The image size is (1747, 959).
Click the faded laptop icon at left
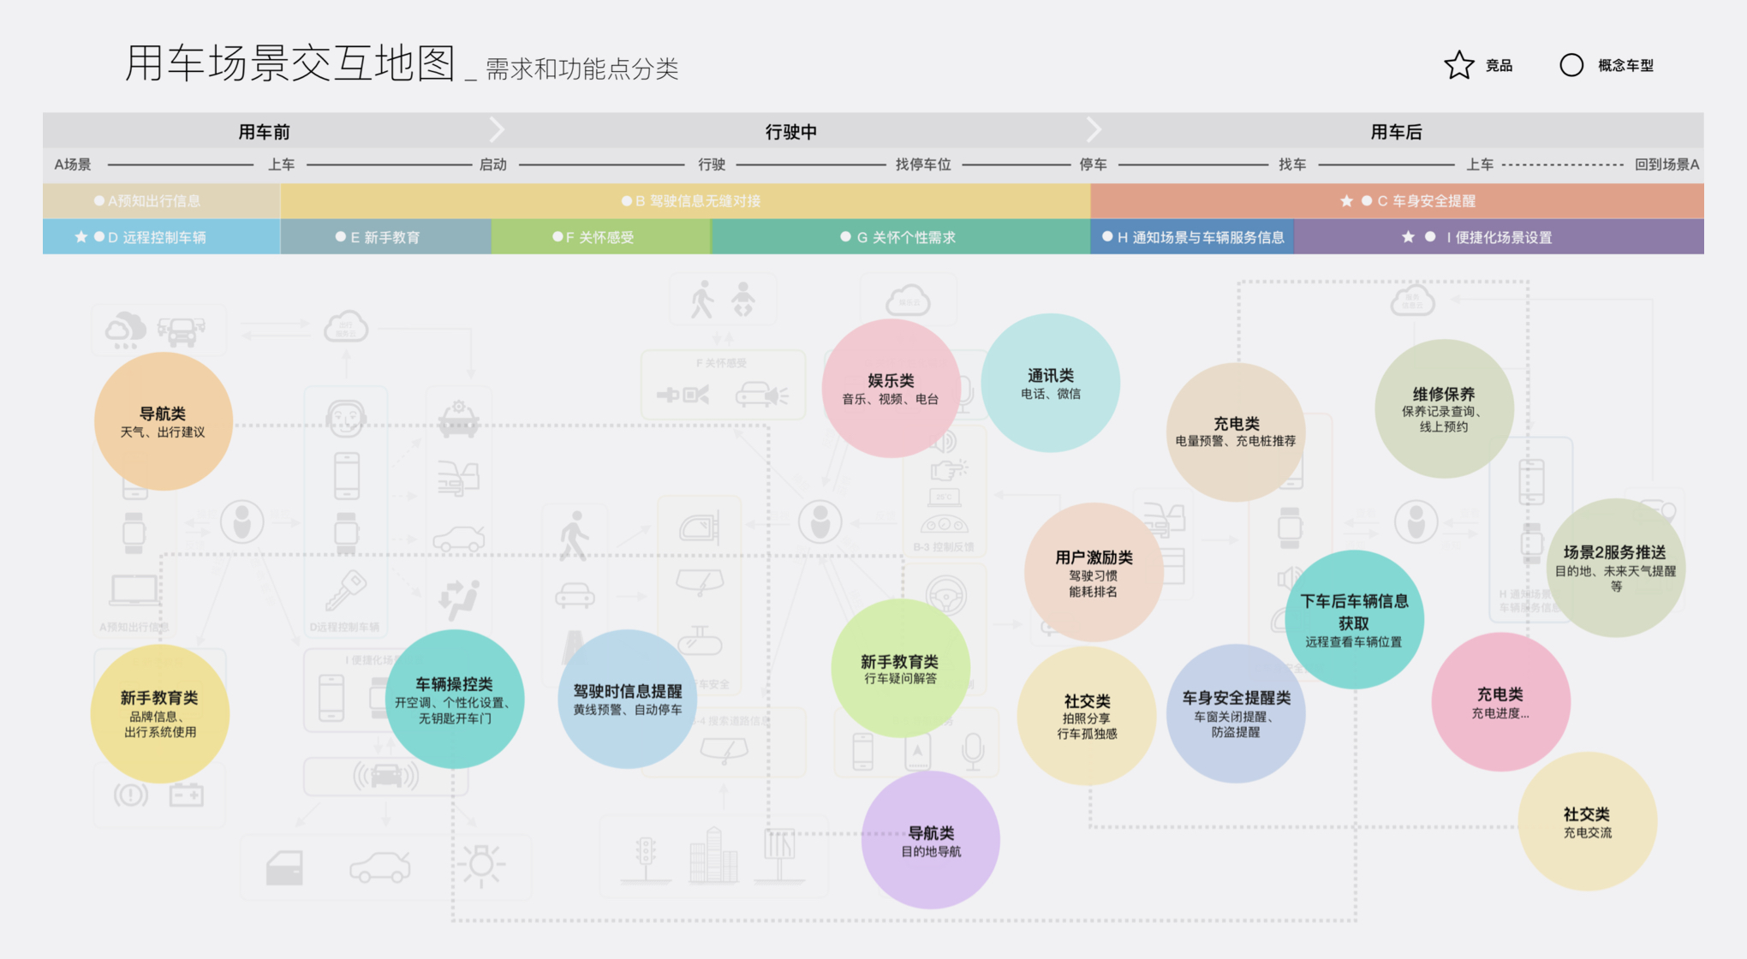pos(134,590)
